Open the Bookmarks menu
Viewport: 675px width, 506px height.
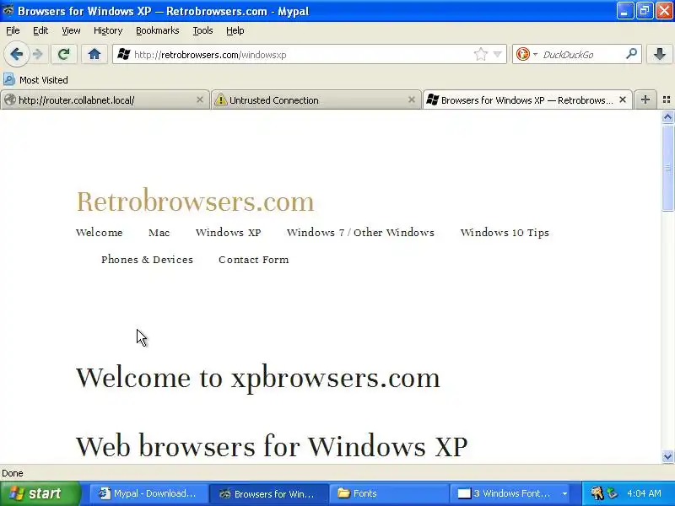158,30
